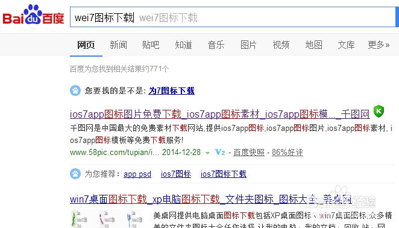Viewport: 399px width, 228px height.
Task: Expand green dropdown arrow after 2014-12-28
Action: [208, 153]
